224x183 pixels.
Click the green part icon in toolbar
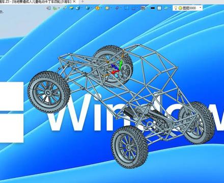55,8
